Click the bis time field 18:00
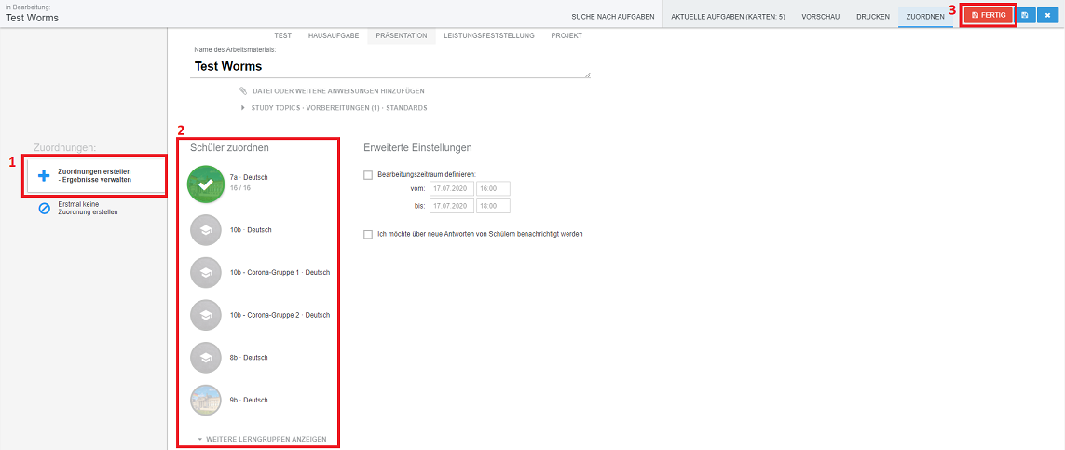Image resolution: width=1065 pixels, height=450 pixels. click(x=493, y=206)
